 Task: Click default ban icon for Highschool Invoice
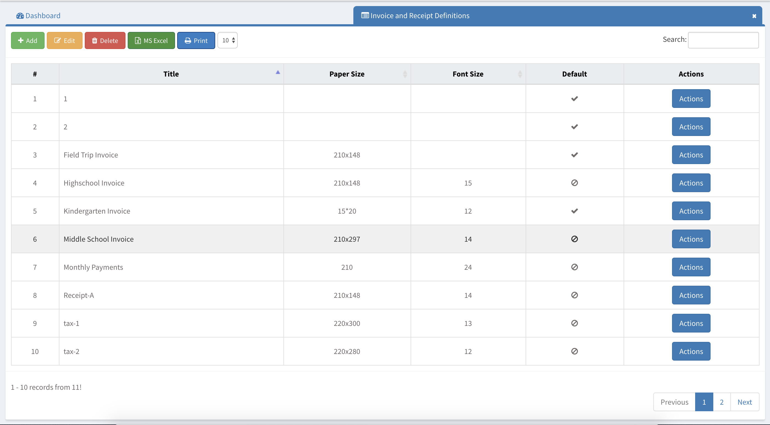click(574, 183)
